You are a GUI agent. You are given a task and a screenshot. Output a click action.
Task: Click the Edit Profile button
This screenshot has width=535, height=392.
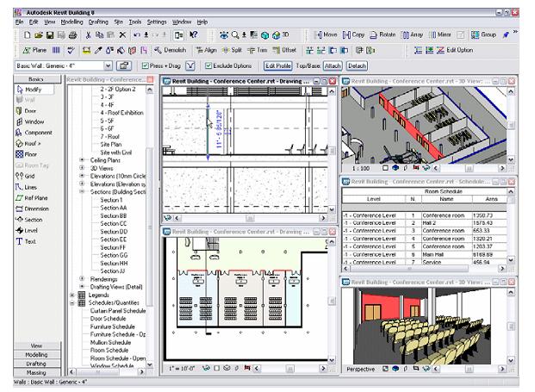[x=277, y=65]
